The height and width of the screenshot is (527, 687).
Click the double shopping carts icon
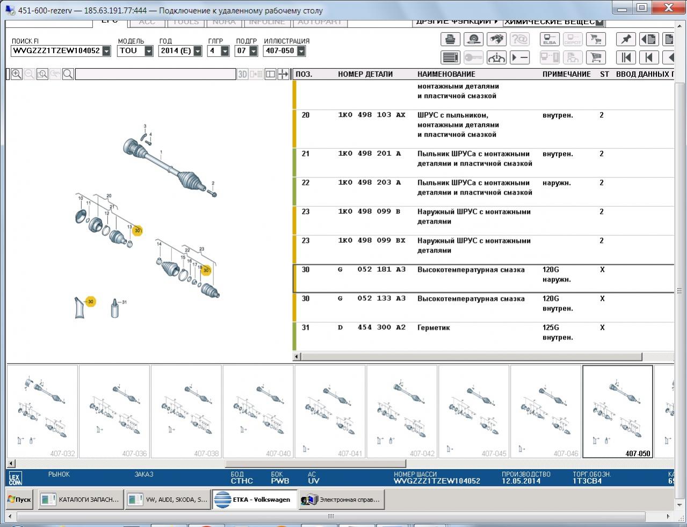click(596, 39)
